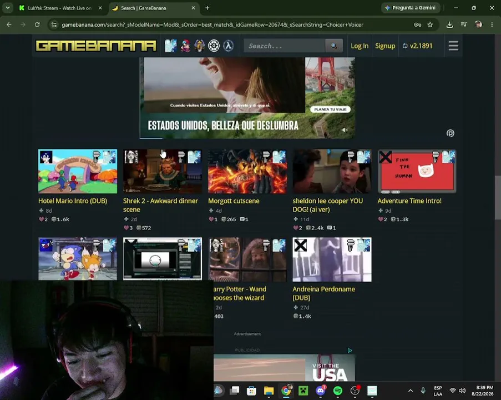
Task: Open the Friday Night Funkin' game icon in header
Action: coord(185,46)
